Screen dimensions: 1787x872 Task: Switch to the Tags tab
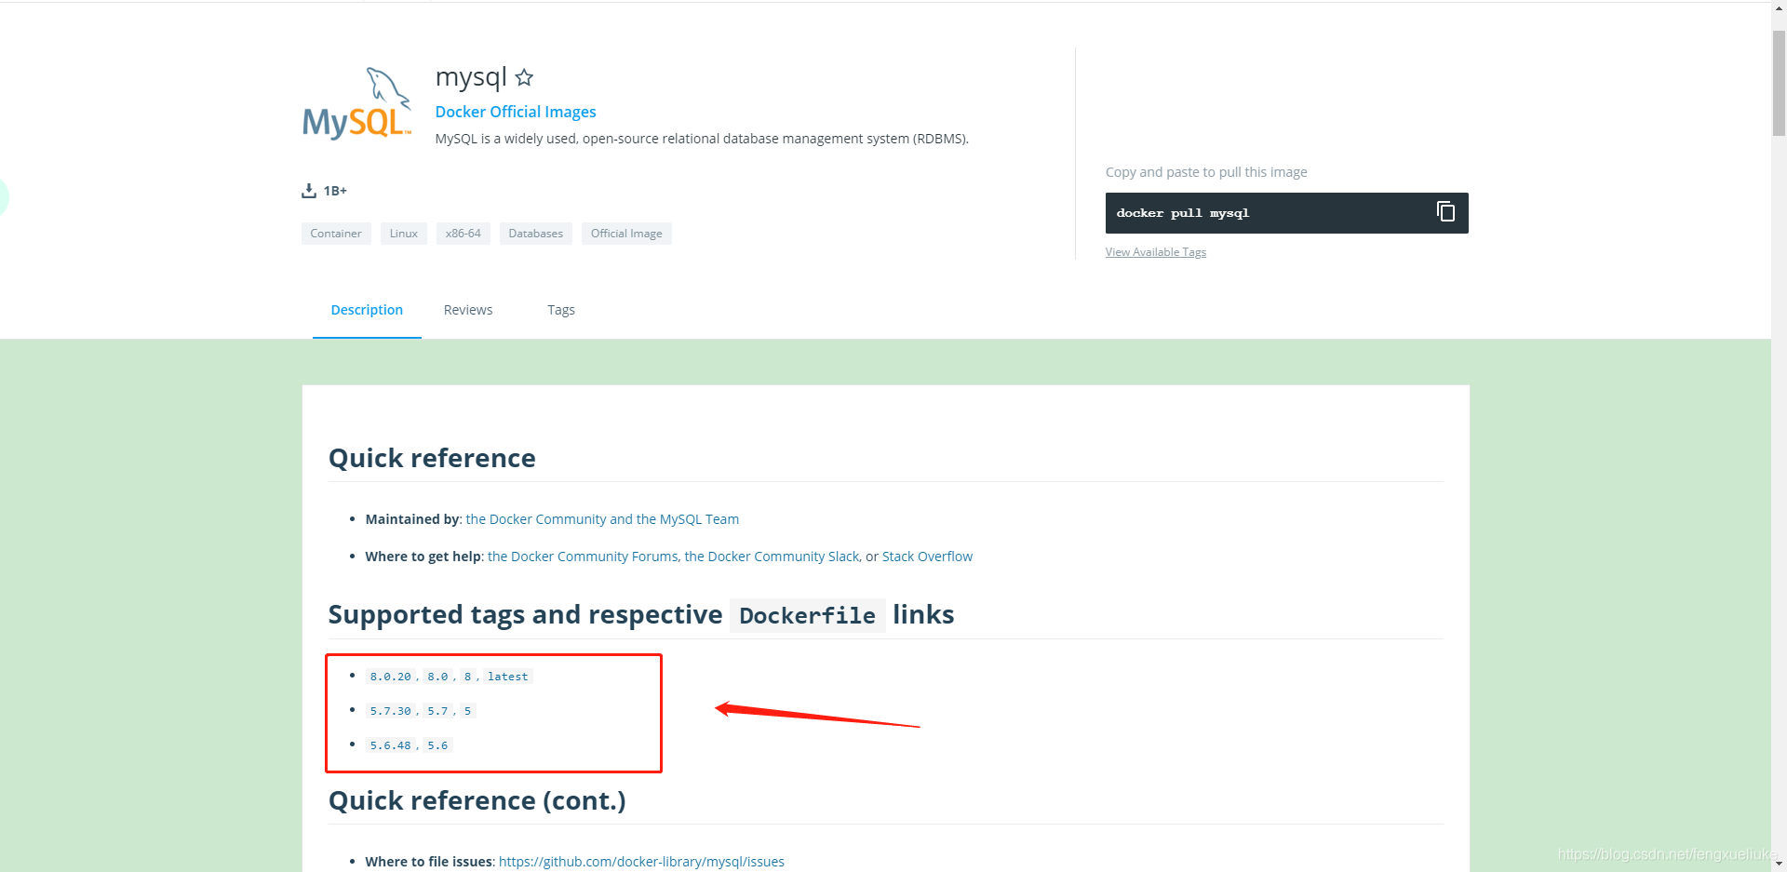(561, 310)
